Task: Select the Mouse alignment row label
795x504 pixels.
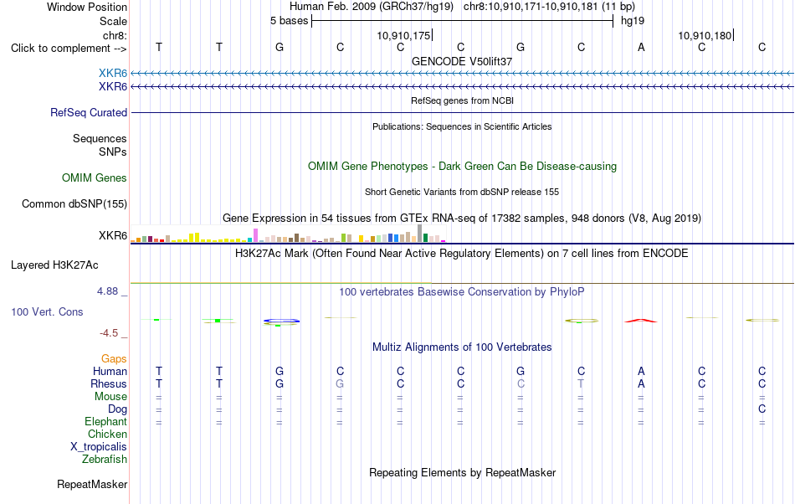Action: [x=111, y=397]
